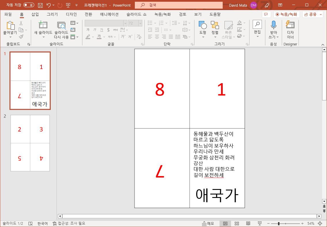Toggle Strikethrough formatting button
Screen dimensions: 327x227
coord(115,30)
